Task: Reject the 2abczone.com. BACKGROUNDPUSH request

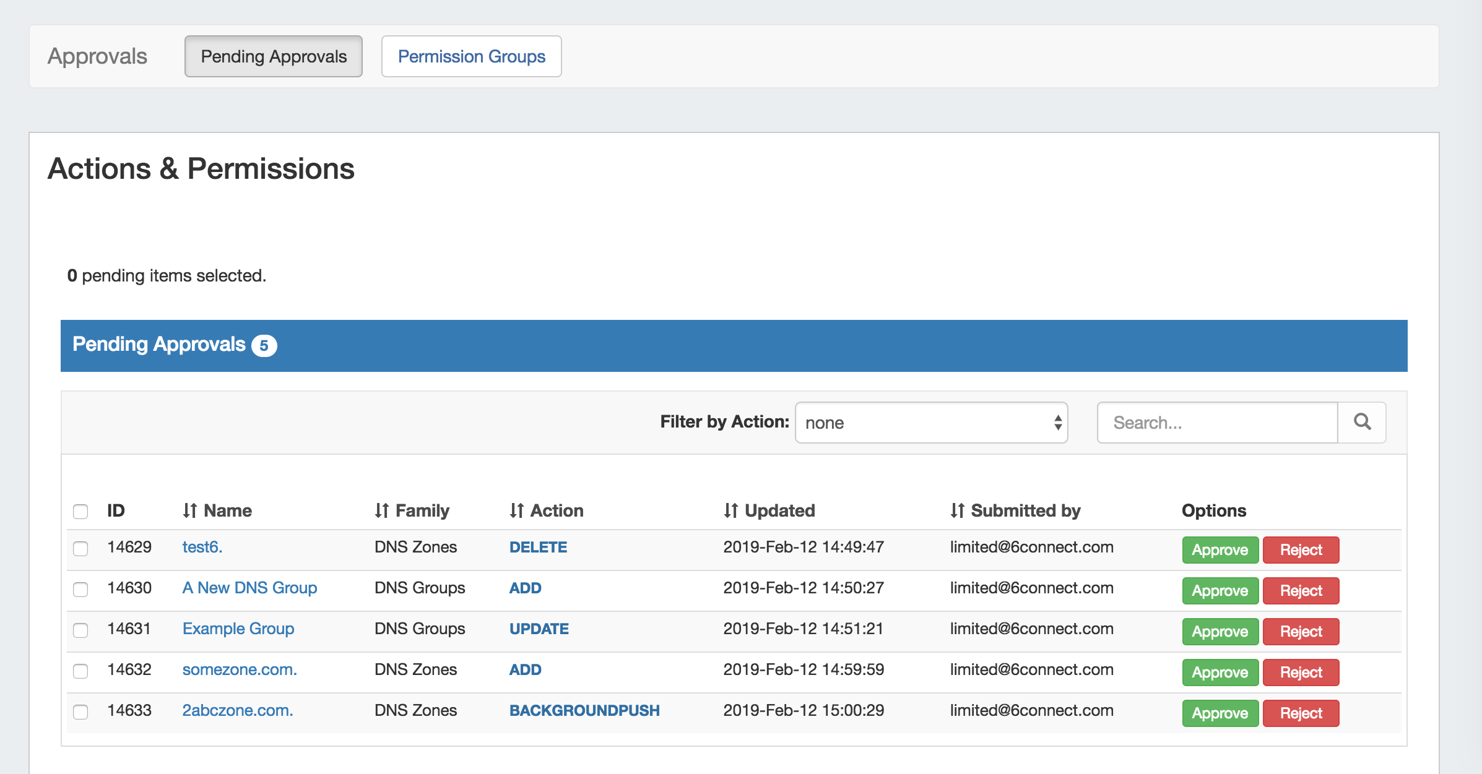Action: point(1301,713)
